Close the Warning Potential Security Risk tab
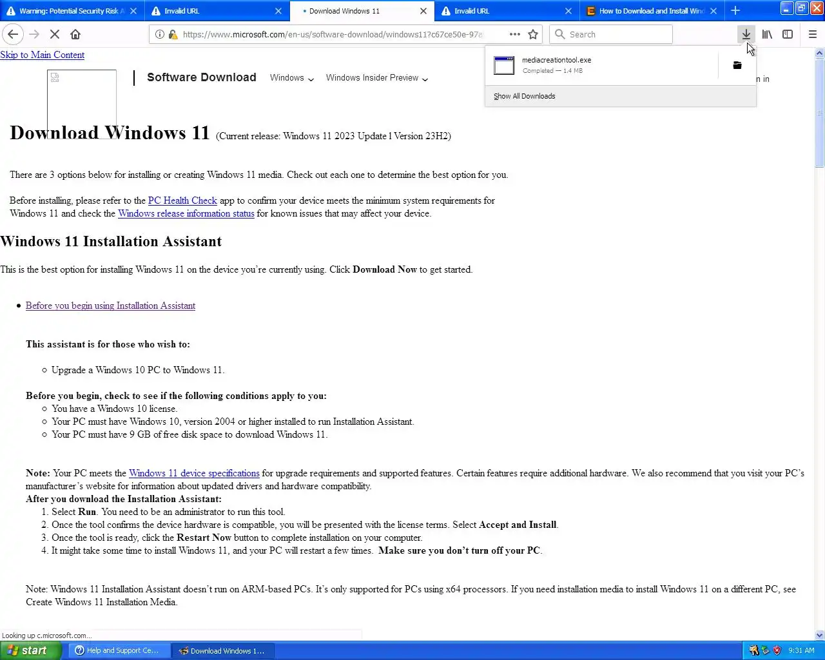Image resolution: width=825 pixels, height=660 pixels. click(133, 11)
